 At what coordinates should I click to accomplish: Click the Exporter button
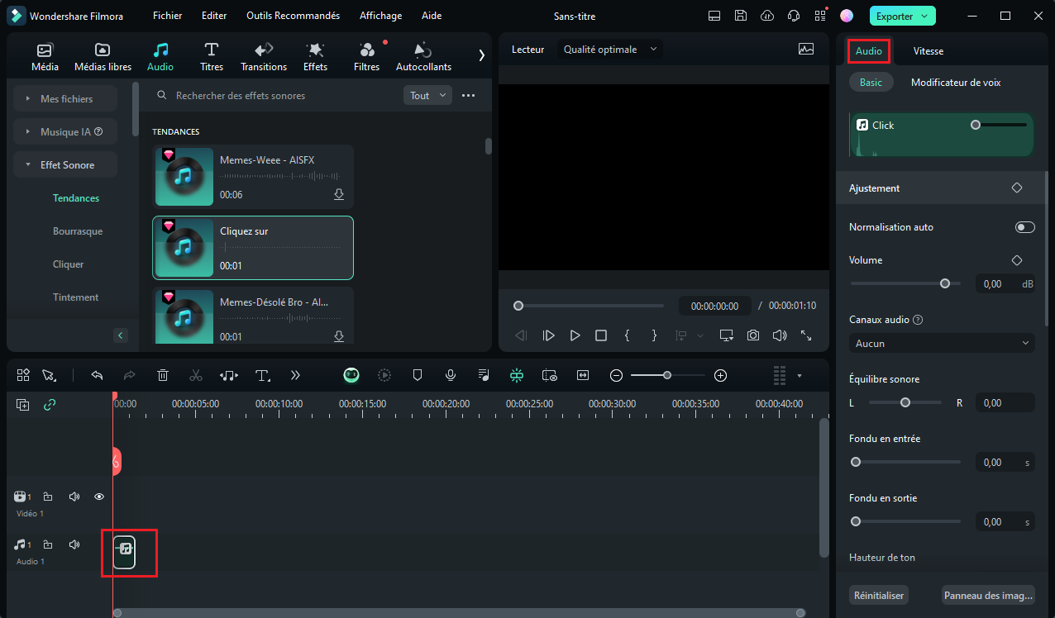[x=902, y=16]
